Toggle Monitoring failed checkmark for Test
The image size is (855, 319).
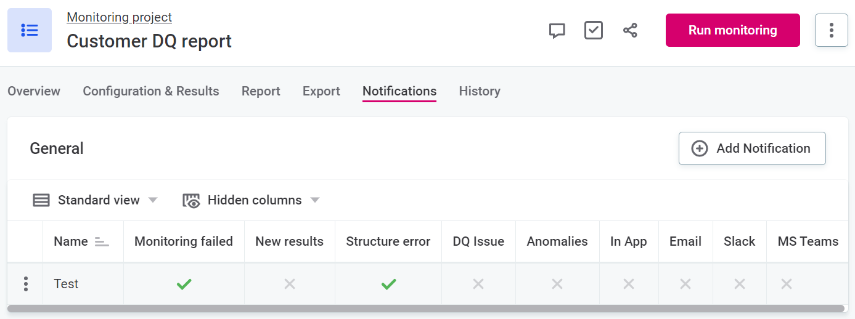click(184, 284)
